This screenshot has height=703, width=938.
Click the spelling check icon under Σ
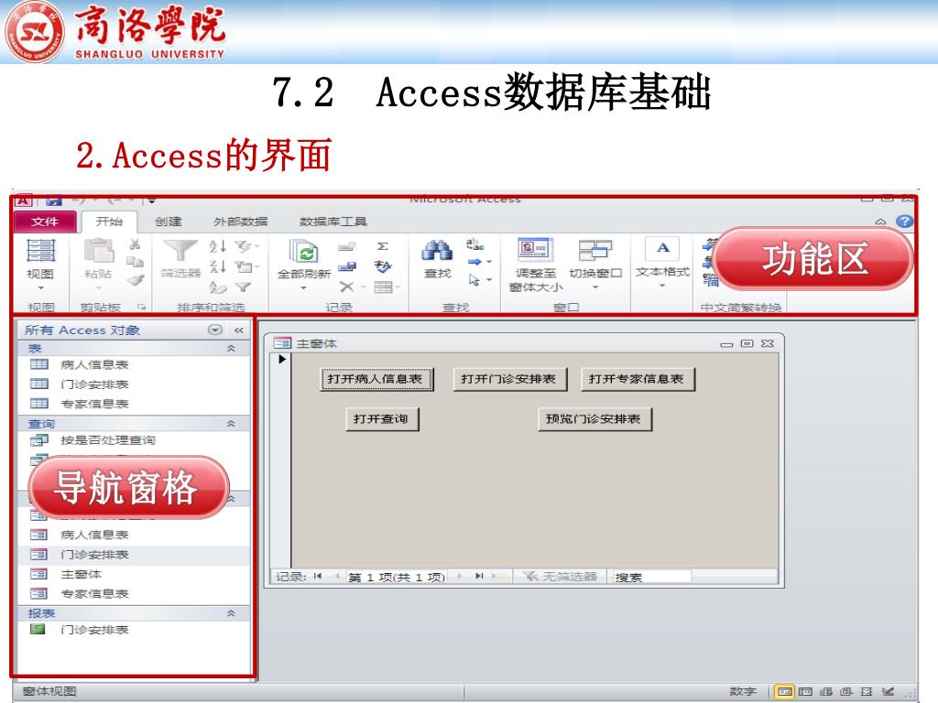click(x=383, y=266)
